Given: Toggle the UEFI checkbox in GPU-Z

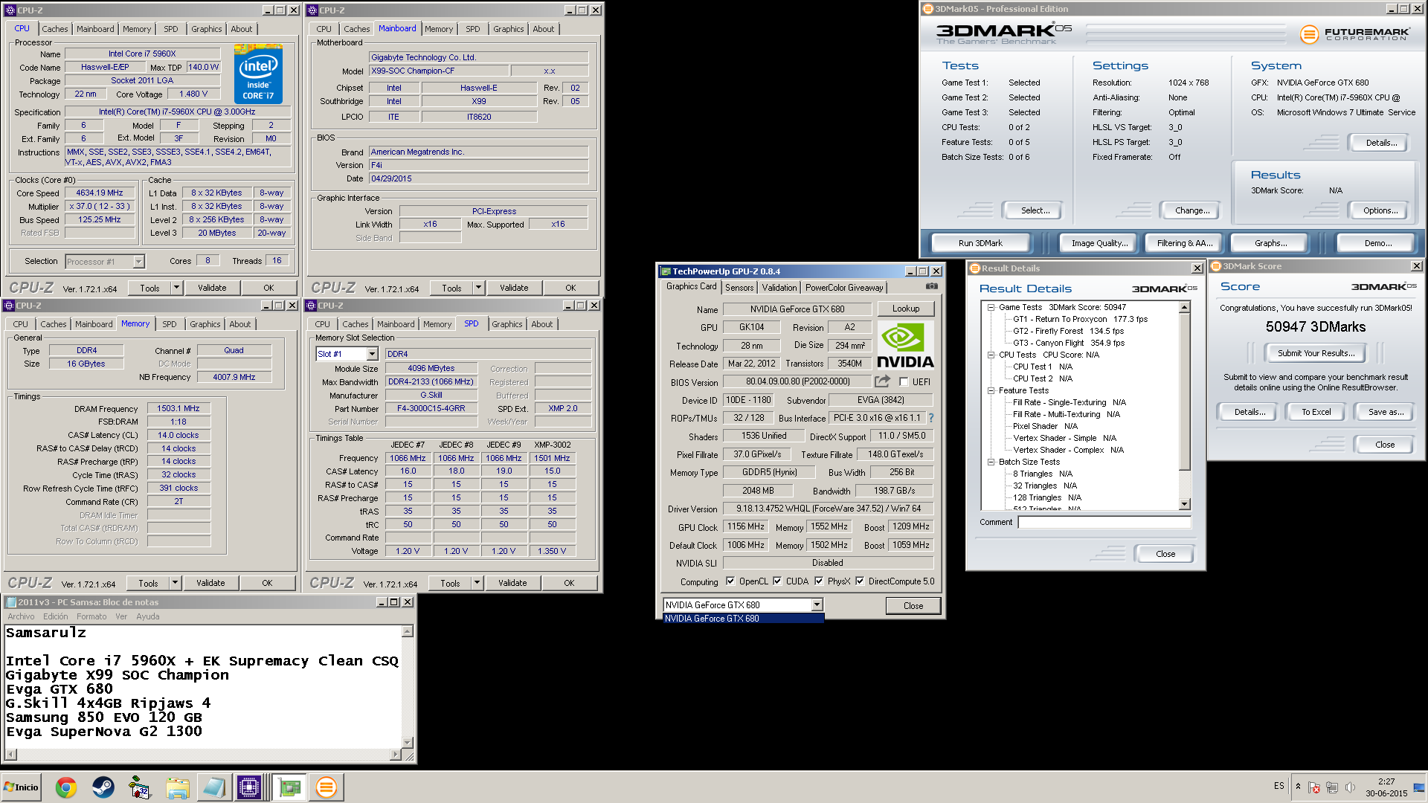Looking at the screenshot, I should tap(904, 382).
